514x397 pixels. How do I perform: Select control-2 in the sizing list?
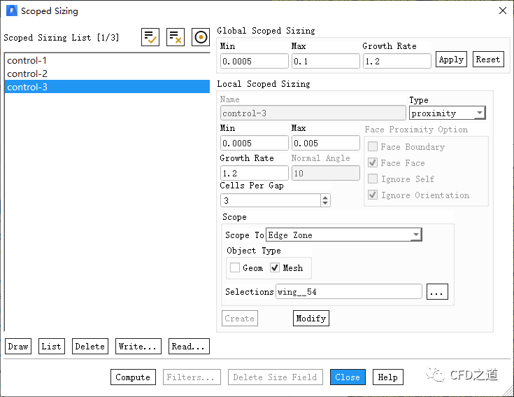tap(27, 74)
